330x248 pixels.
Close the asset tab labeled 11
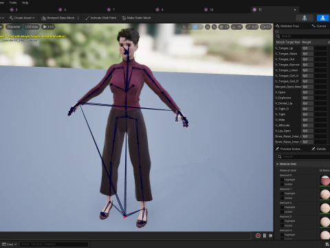click(x=295, y=10)
